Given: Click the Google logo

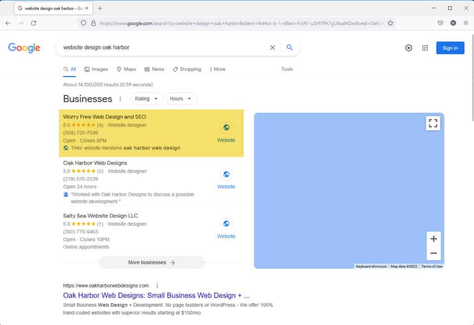Looking at the screenshot, I should pyautogui.click(x=24, y=48).
